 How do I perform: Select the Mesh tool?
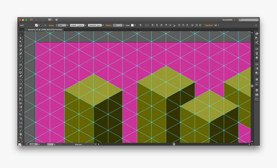tap(21, 103)
